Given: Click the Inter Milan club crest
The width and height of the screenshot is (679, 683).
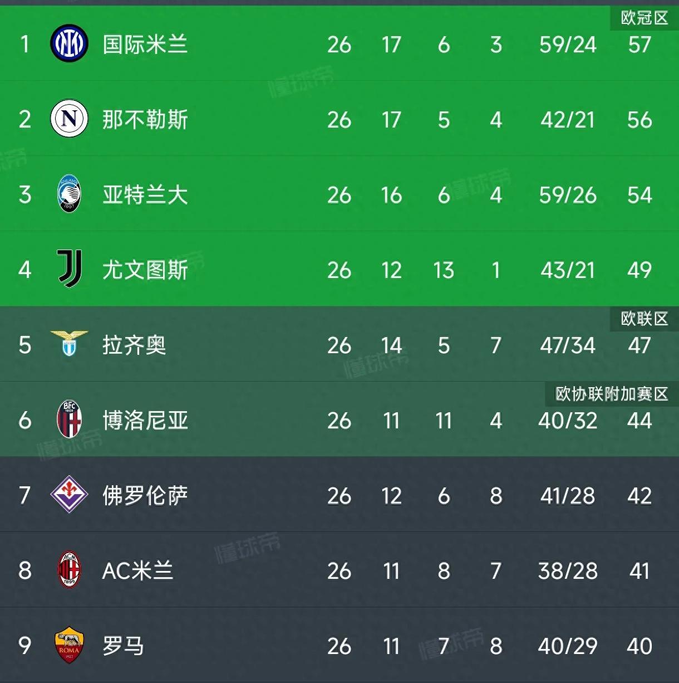Looking at the screenshot, I should pyautogui.click(x=70, y=43).
